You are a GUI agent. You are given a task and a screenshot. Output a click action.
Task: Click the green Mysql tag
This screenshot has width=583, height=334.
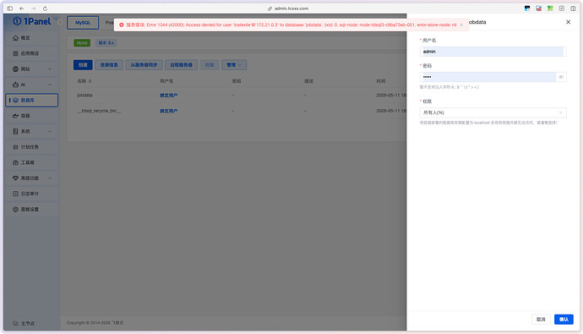pyautogui.click(x=82, y=43)
